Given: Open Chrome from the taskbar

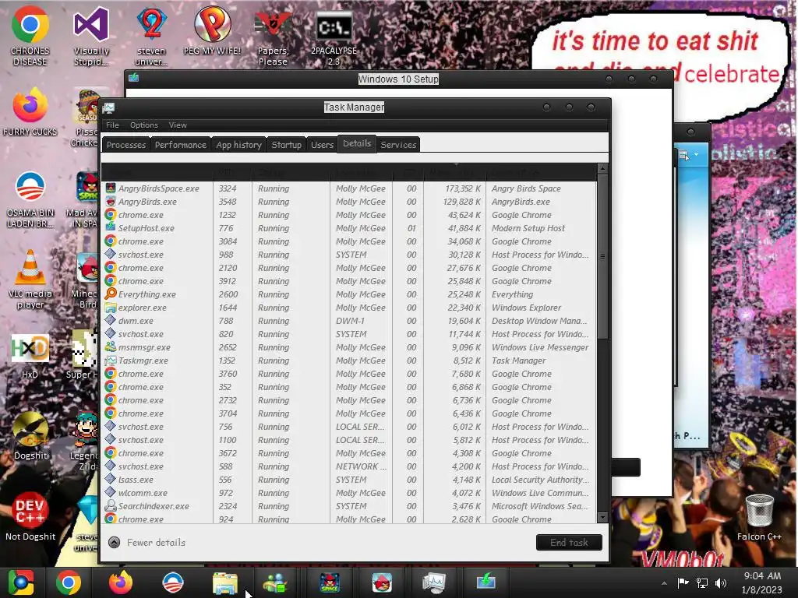Looking at the screenshot, I should [69, 582].
